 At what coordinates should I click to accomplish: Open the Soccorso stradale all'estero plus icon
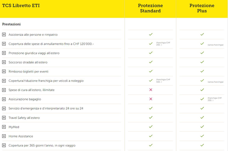coord(4,62)
